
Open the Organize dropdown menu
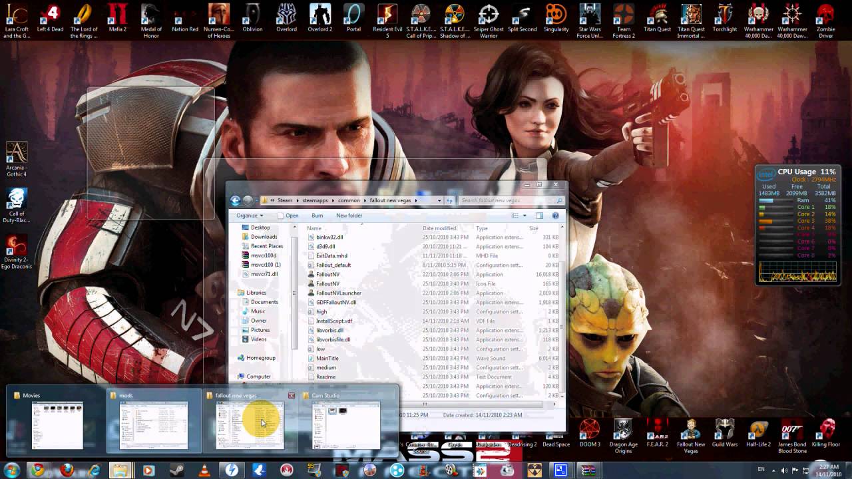[250, 216]
